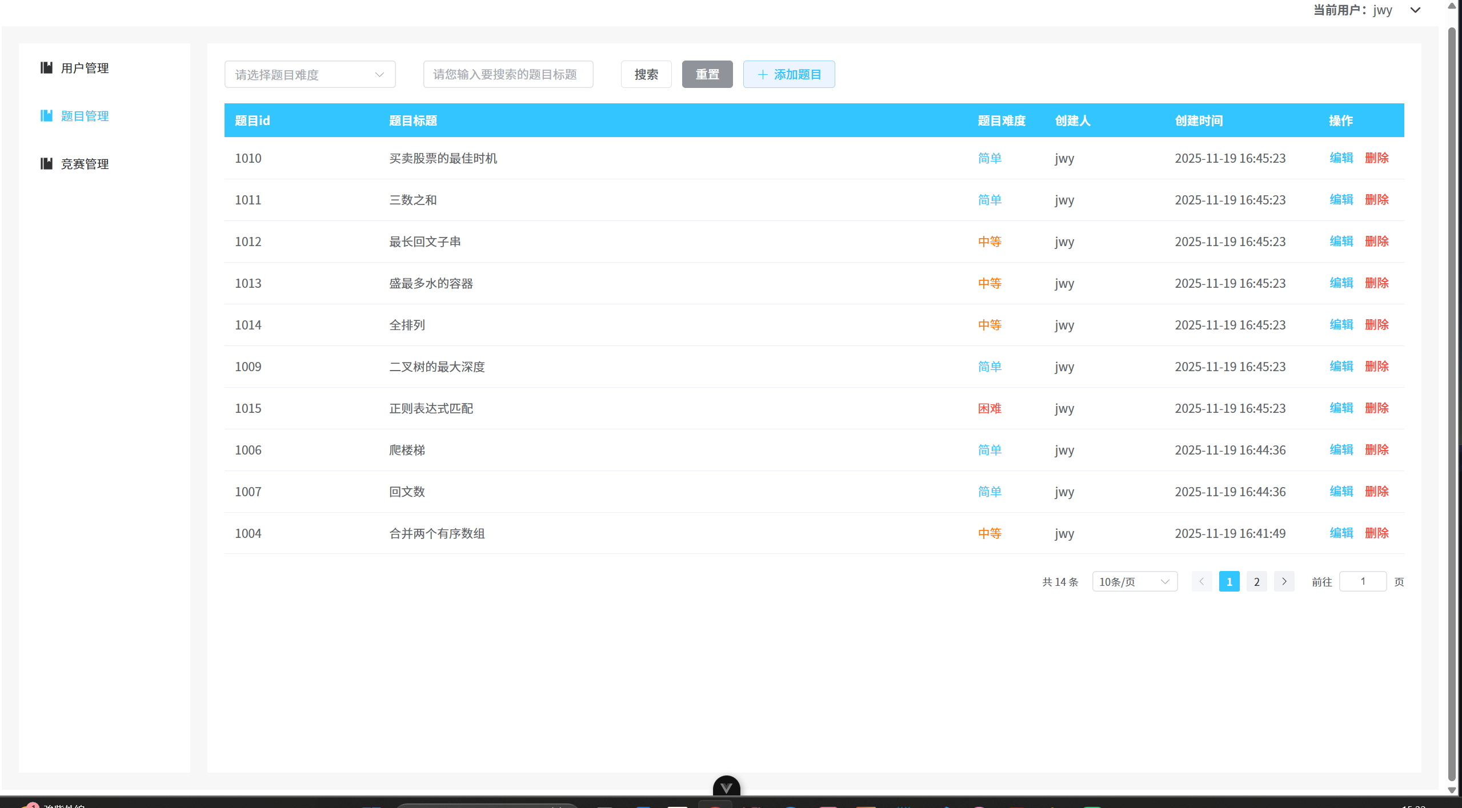Click the 竞赛管理 book icon in the sidebar
This screenshot has width=1462, height=808.
click(x=46, y=164)
